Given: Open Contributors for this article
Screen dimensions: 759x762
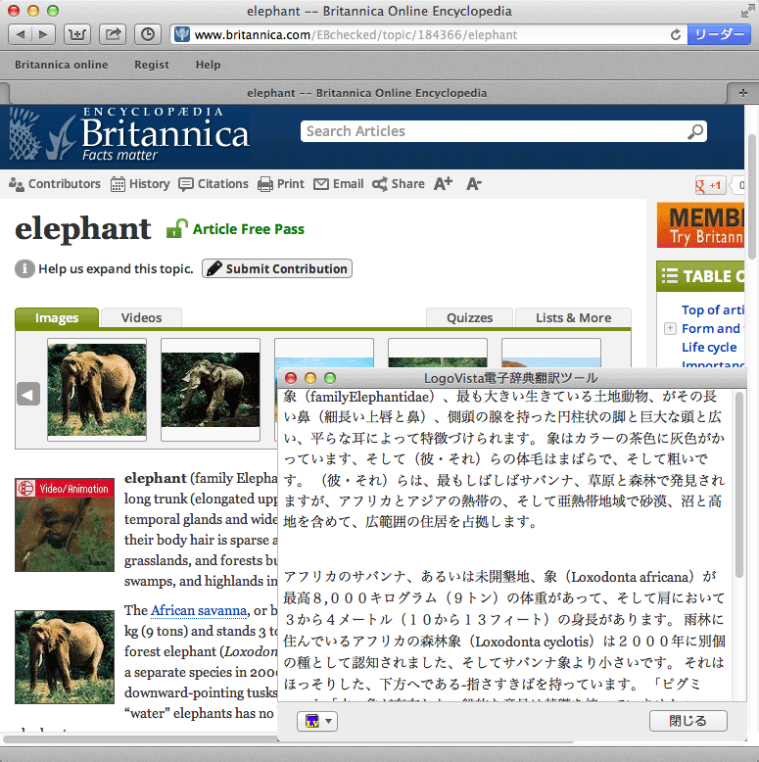Looking at the screenshot, I should click(55, 184).
